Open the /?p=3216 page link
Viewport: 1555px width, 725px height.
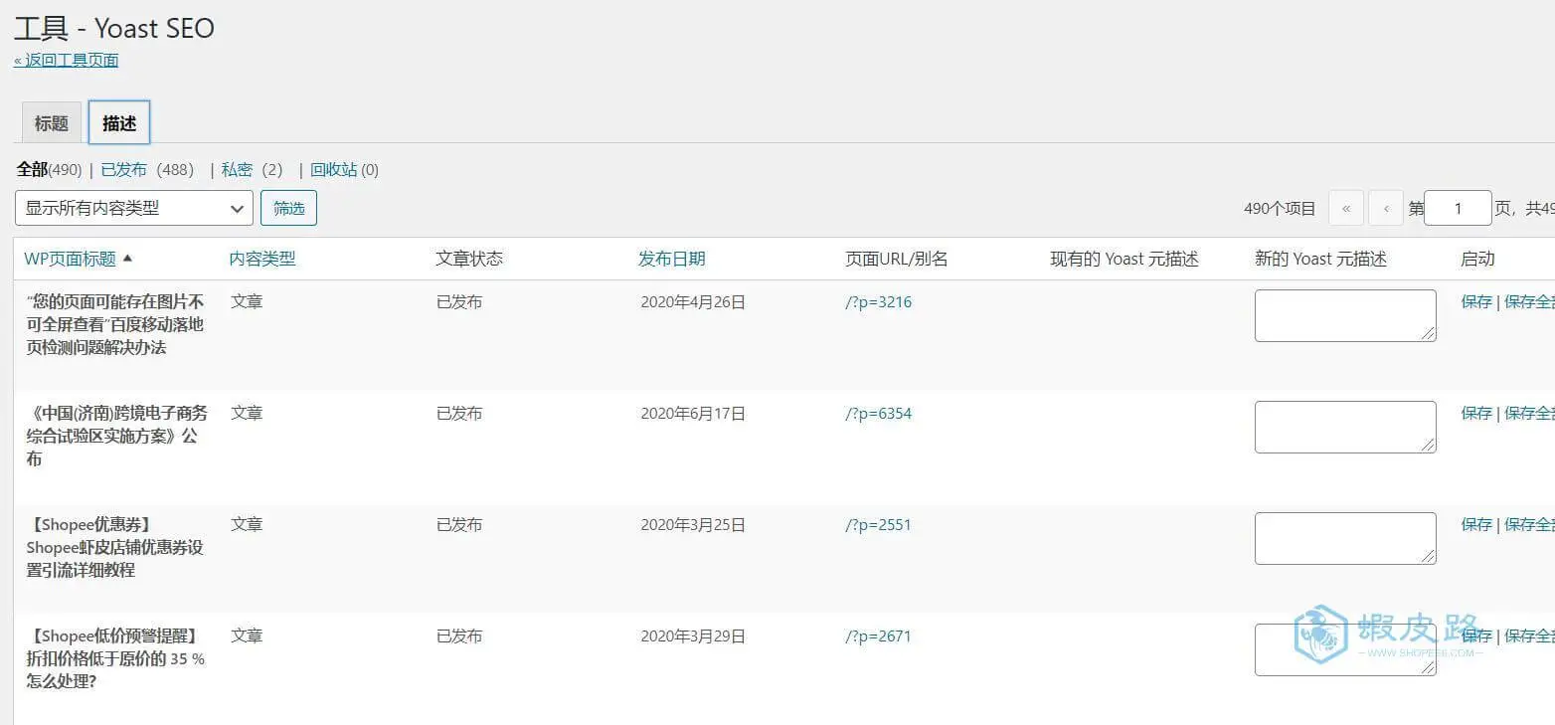[x=879, y=302]
